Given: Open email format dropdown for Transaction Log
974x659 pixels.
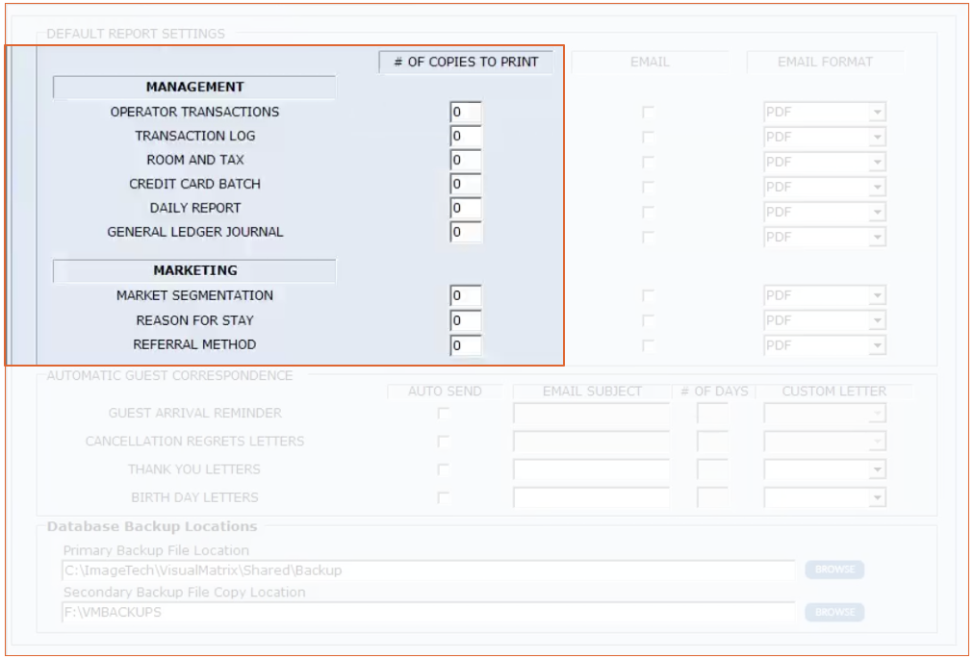Looking at the screenshot, I should 876,138.
